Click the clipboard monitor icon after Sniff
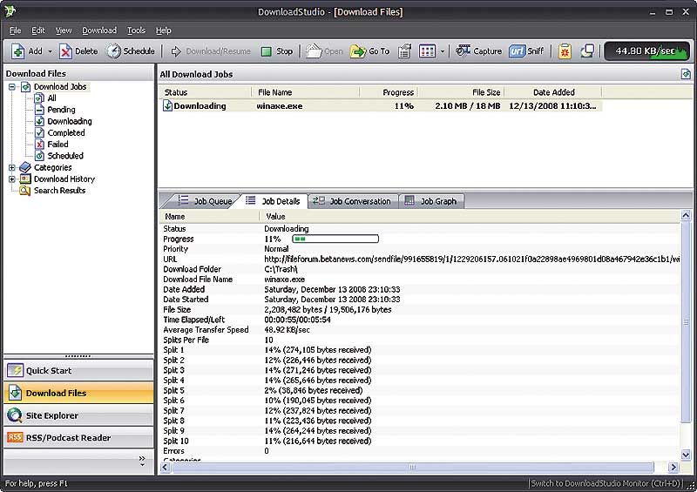The height and width of the screenshot is (492, 697). (565, 51)
